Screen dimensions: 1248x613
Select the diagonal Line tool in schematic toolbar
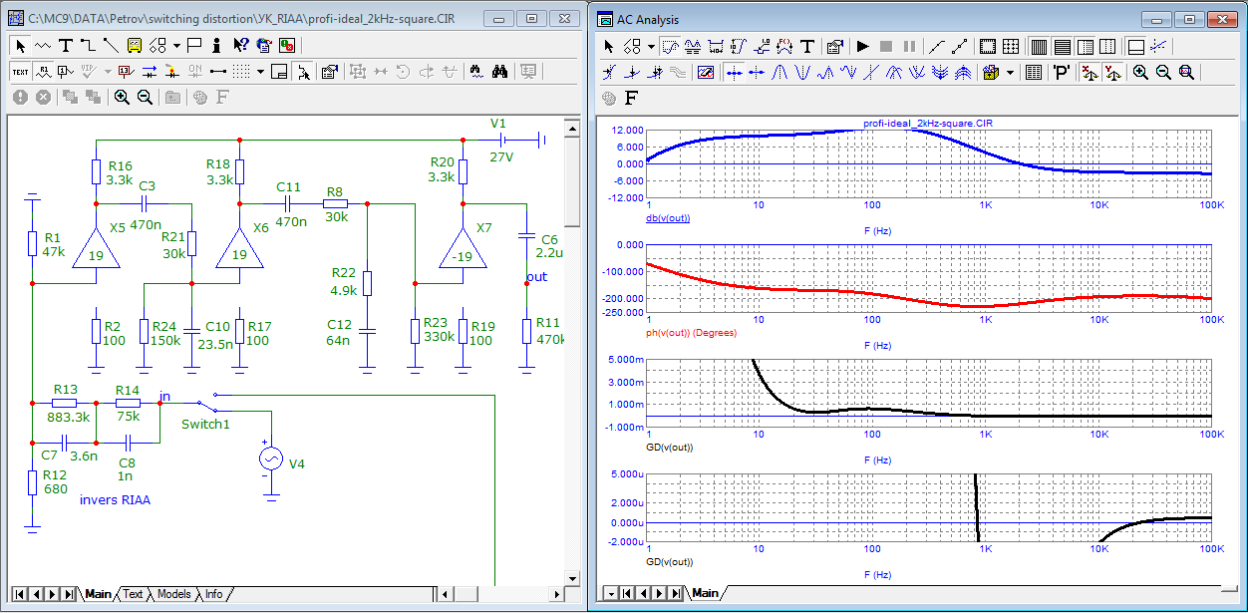pos(110,45)
